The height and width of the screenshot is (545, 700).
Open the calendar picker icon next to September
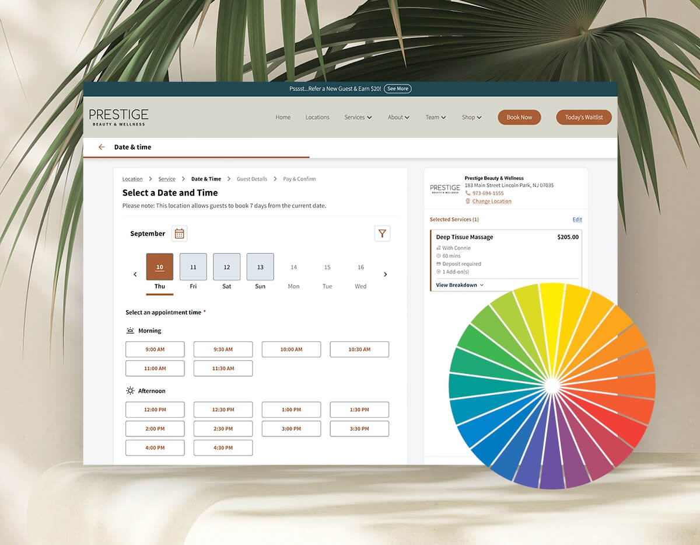click(180, 234)
